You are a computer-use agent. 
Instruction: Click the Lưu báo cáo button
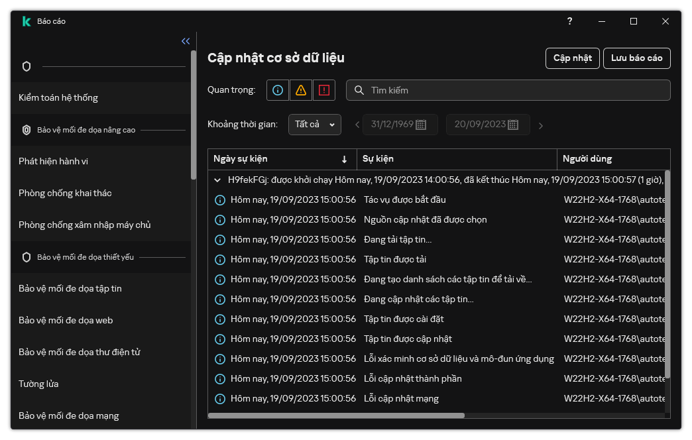[x=636, y=58]
